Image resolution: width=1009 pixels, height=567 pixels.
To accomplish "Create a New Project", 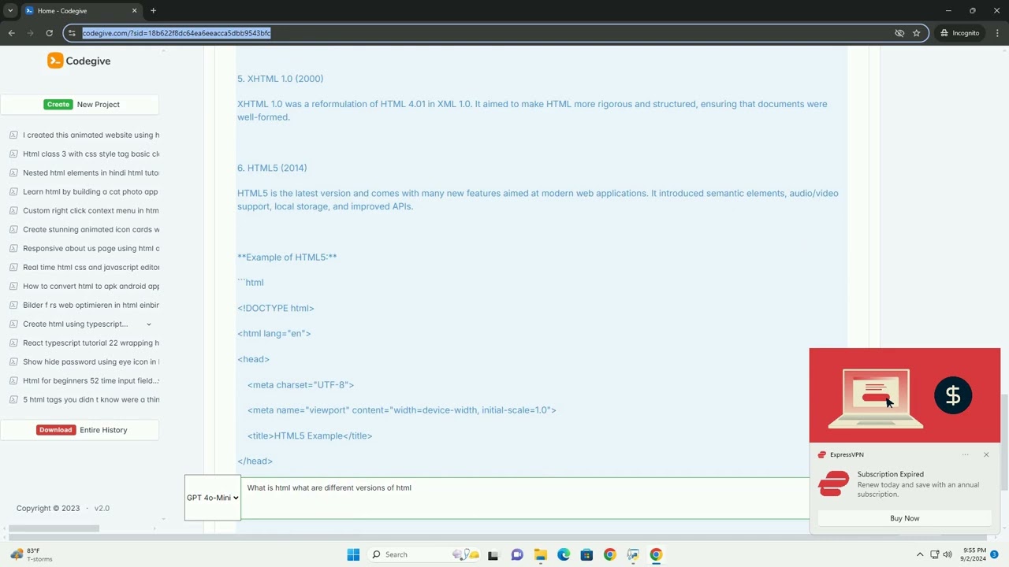I will 80,104.
